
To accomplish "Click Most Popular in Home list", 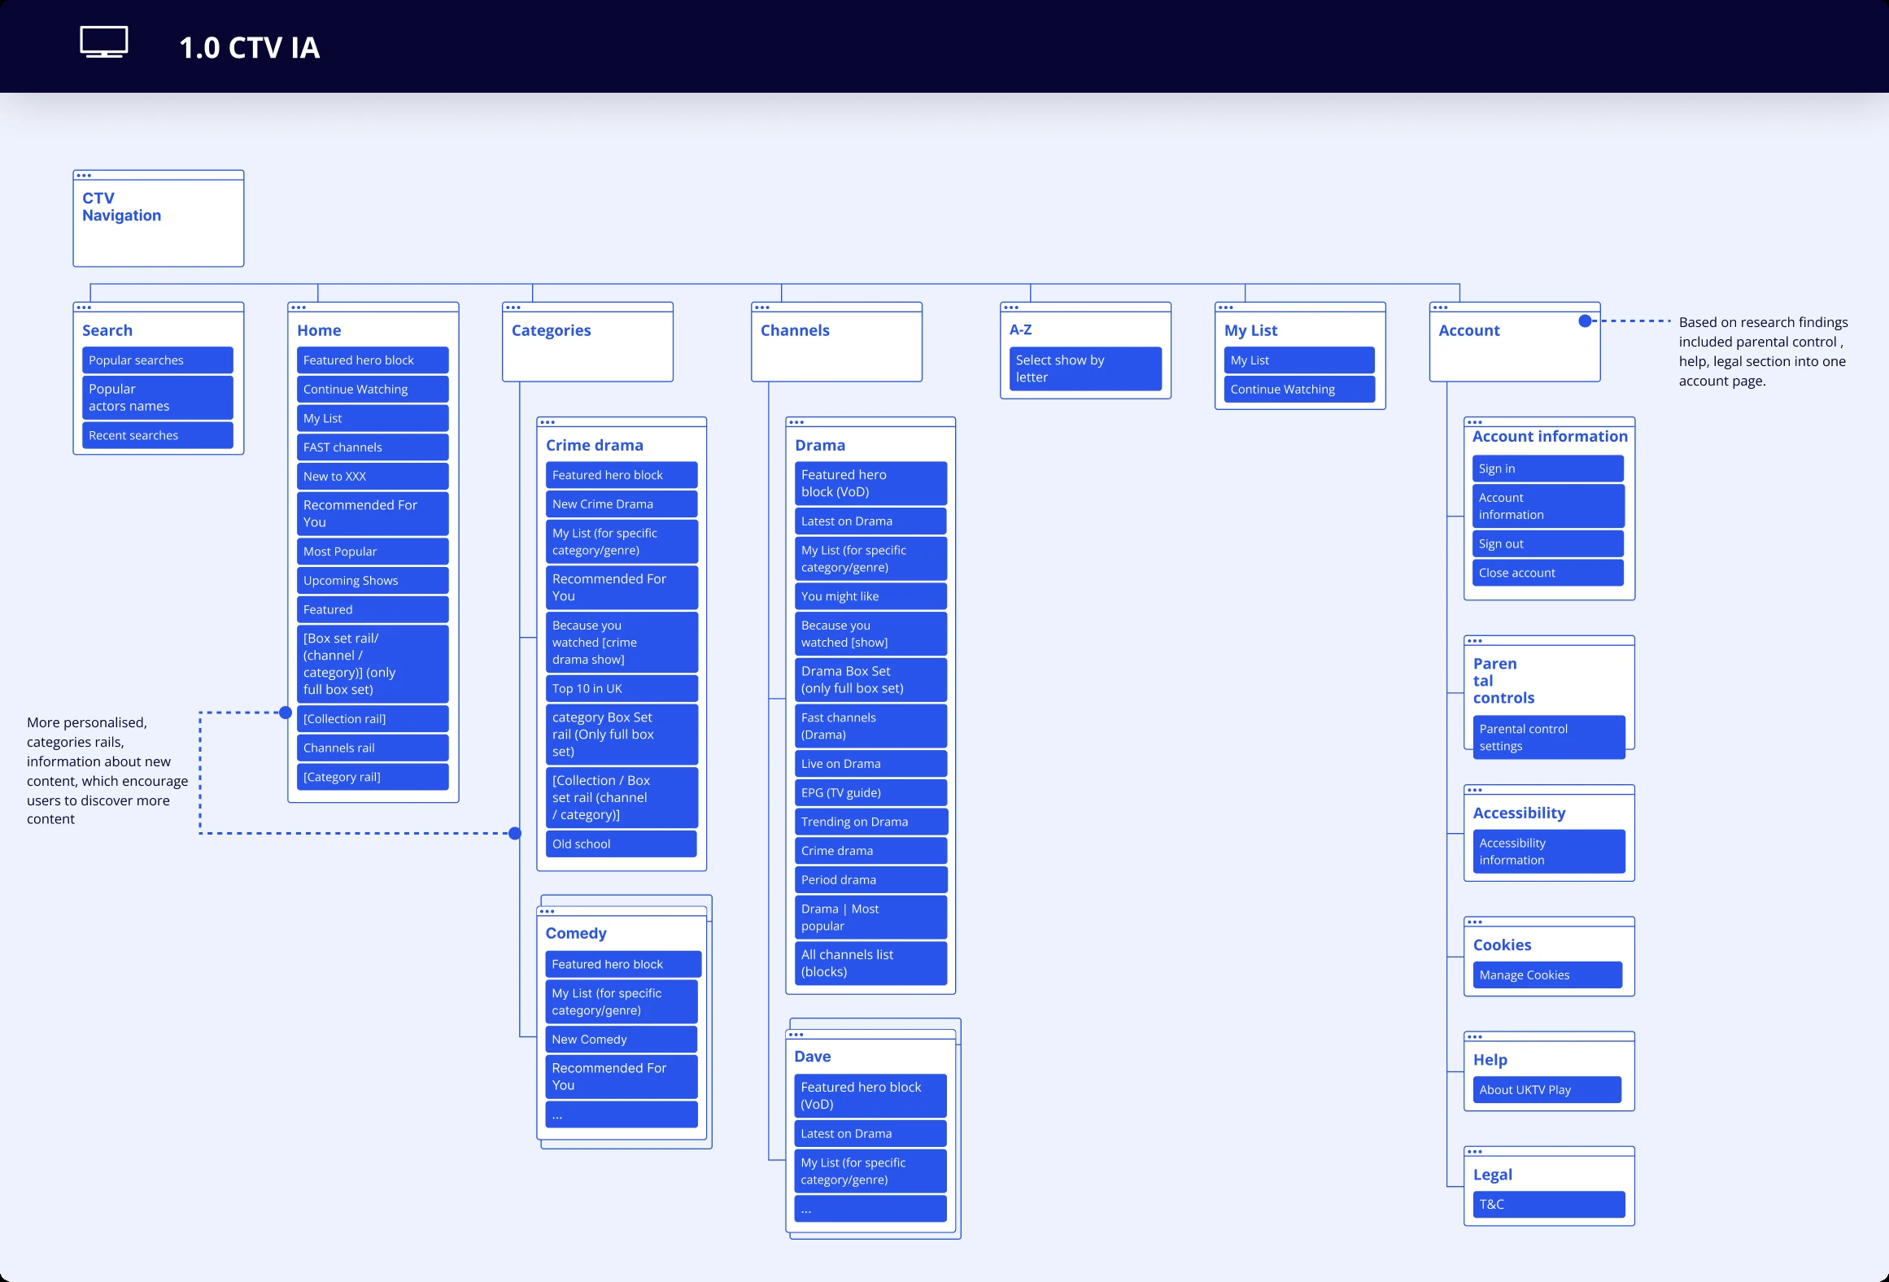I will (x=373, y=552).
